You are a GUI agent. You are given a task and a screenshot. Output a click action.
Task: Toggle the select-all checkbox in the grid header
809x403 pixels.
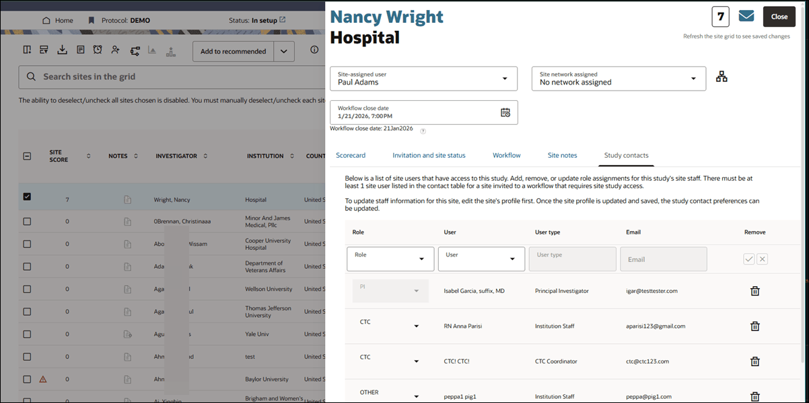click(x=27, y=155)
